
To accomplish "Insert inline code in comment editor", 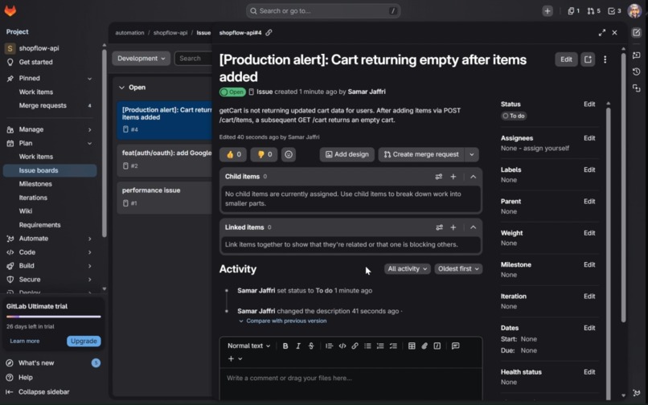I will click(x=342, y=346).
